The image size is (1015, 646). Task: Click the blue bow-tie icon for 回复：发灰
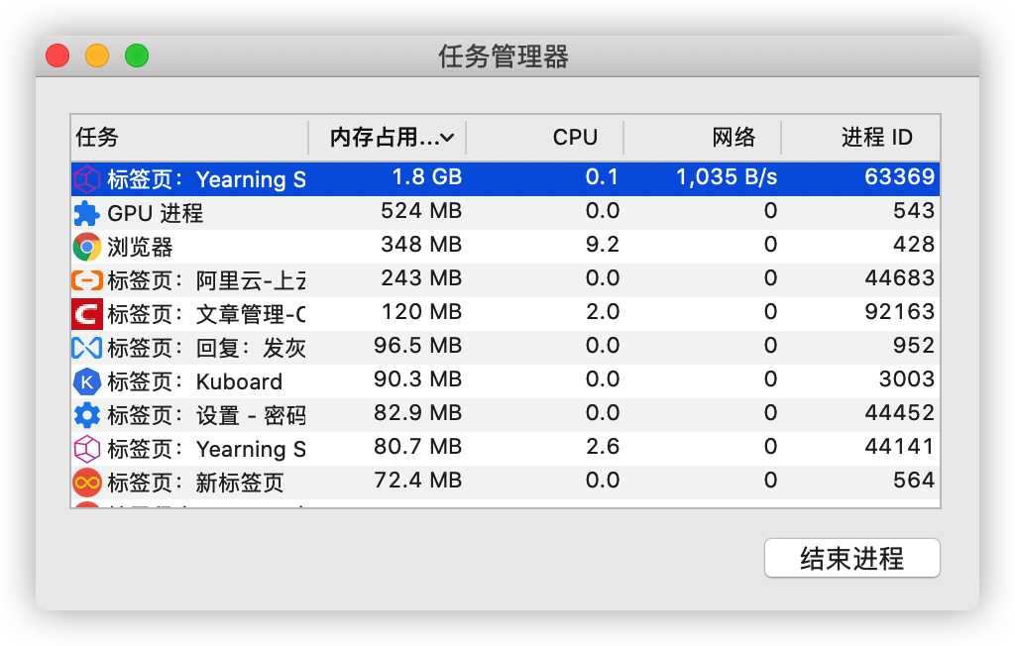click(87, 348)
